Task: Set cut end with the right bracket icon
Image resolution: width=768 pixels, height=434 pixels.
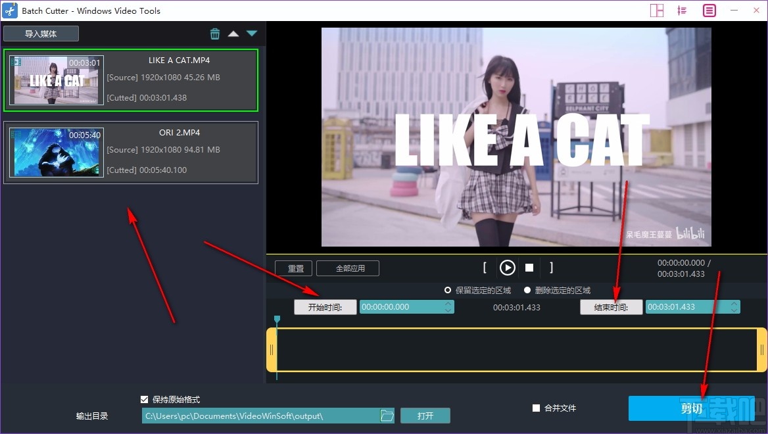Action: click(x=551, y=268)
